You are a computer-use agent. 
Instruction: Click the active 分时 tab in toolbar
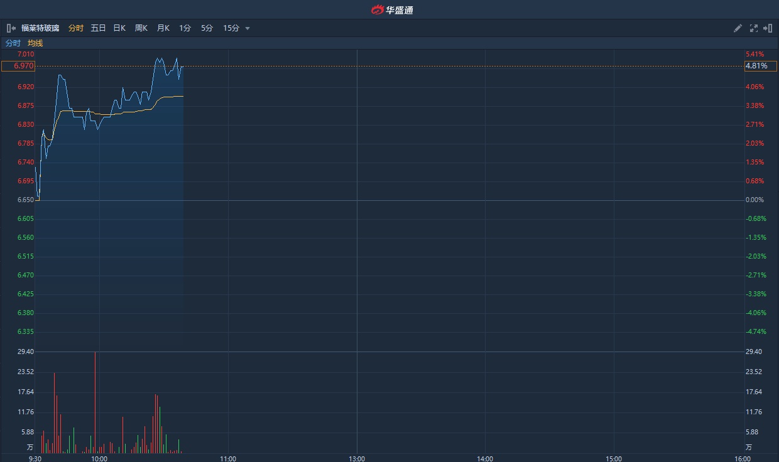coord(75,28)
